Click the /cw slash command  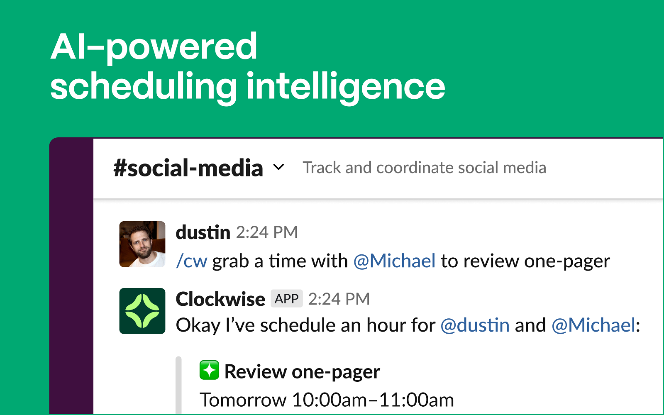(191, 261)
